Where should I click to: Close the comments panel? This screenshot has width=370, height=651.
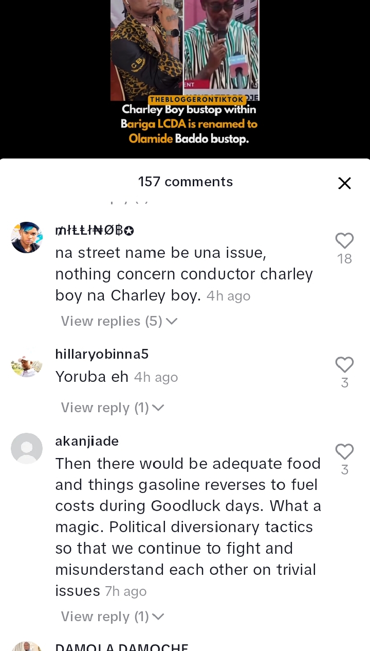(344, 183)
